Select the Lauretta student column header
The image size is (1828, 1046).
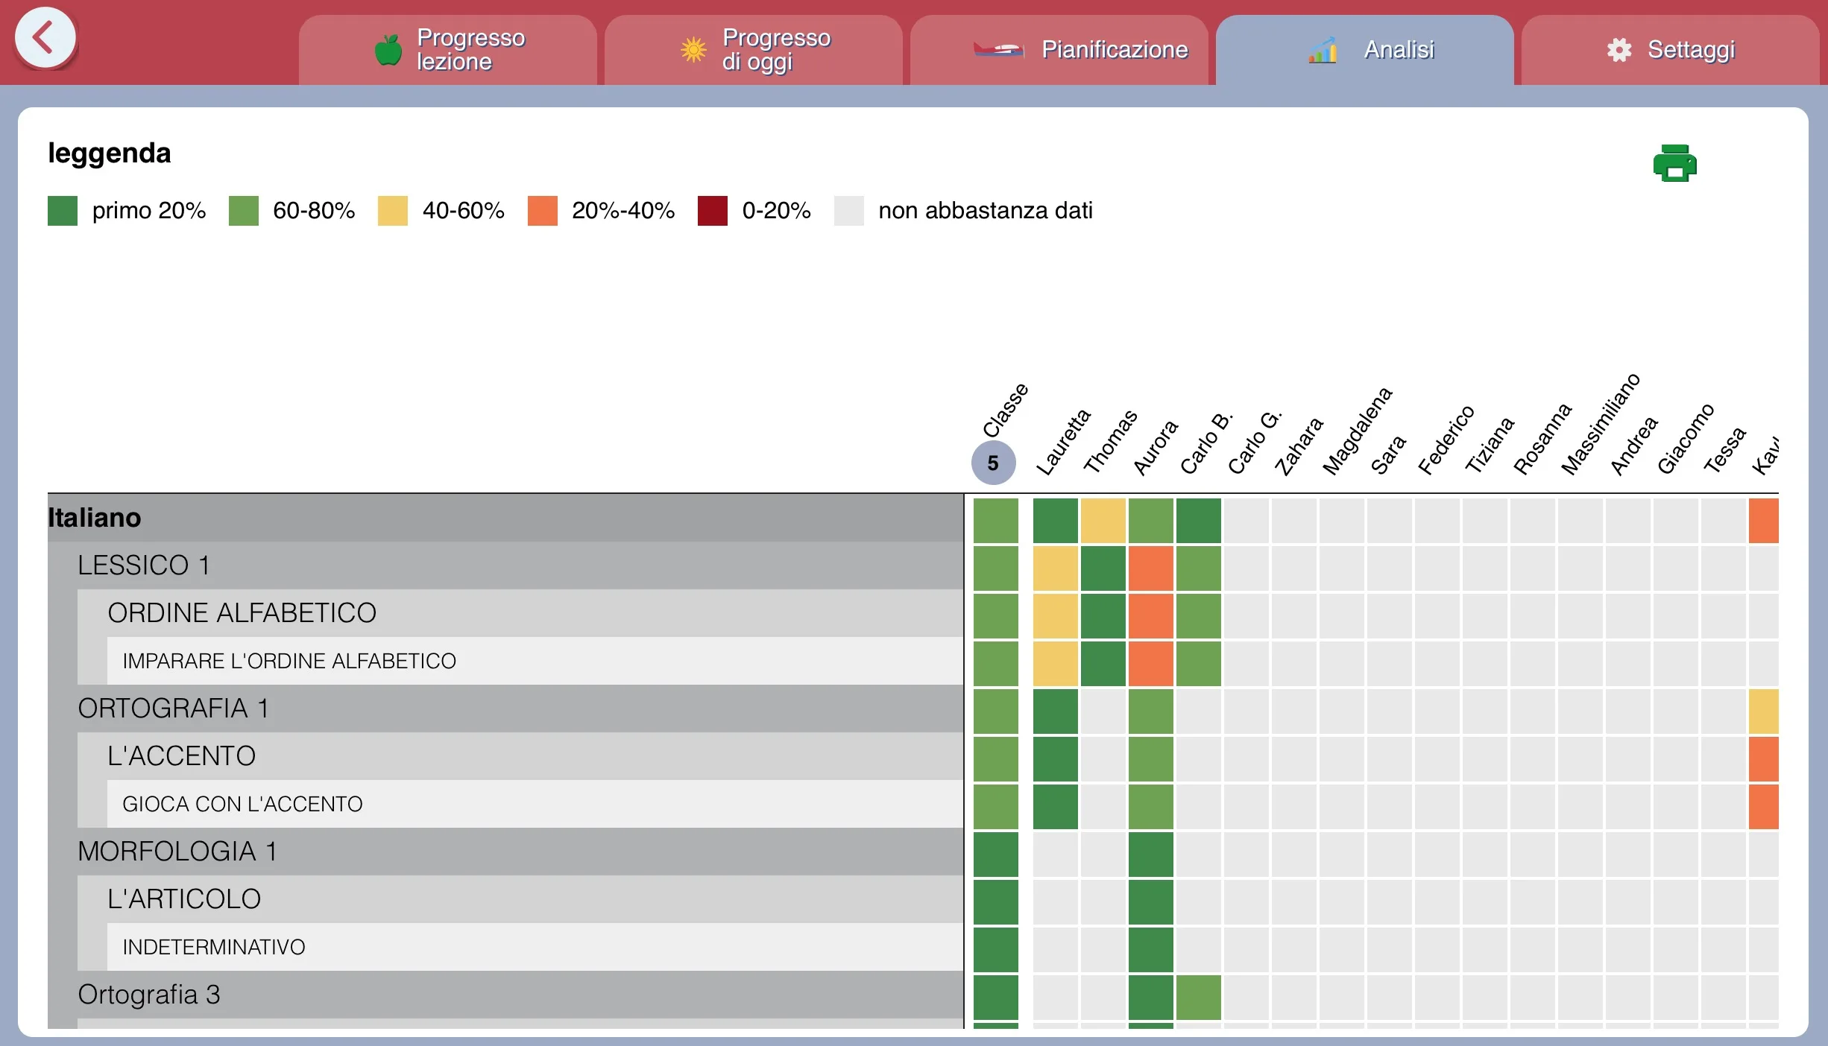pos(1063,442)
